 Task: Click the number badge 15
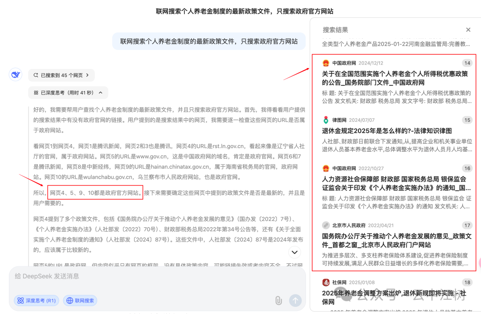467,120
